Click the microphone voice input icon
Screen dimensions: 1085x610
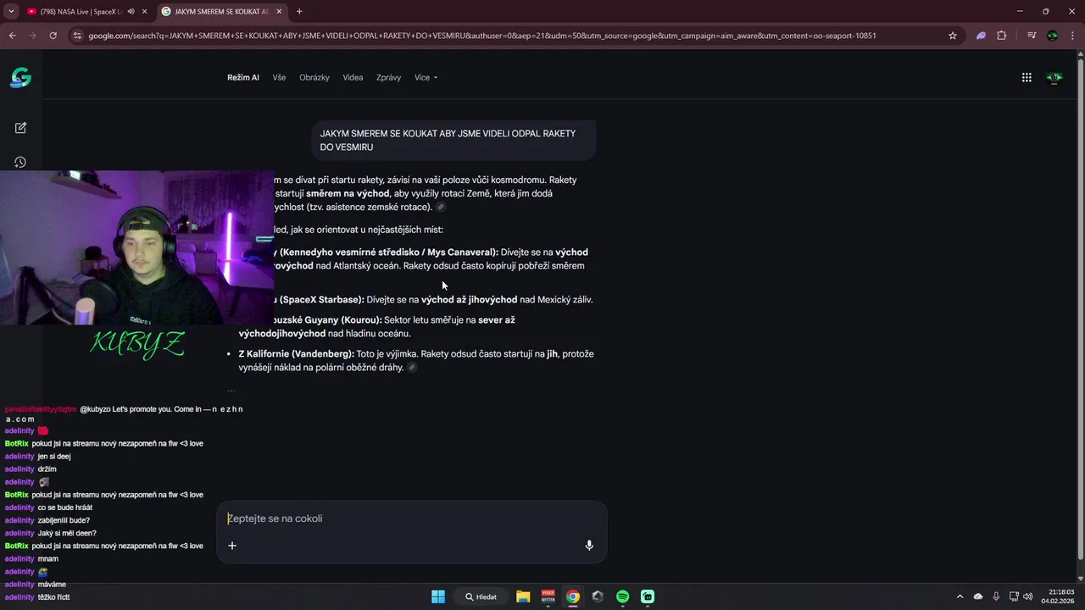click(x=589, y=546)
